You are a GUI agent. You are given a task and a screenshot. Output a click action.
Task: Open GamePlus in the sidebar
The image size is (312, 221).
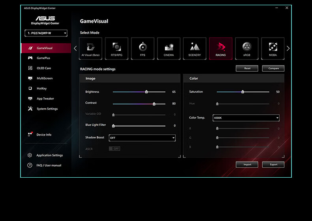tap(43, 58)
